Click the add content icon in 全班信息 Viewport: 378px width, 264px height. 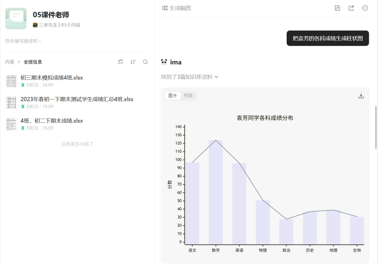click(121, 62)
